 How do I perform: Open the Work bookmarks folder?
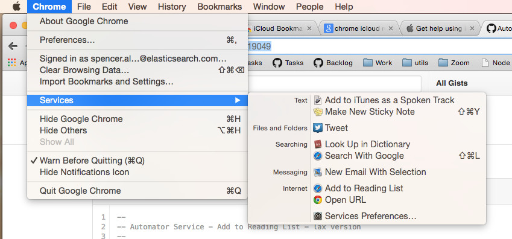pos(378,63)
